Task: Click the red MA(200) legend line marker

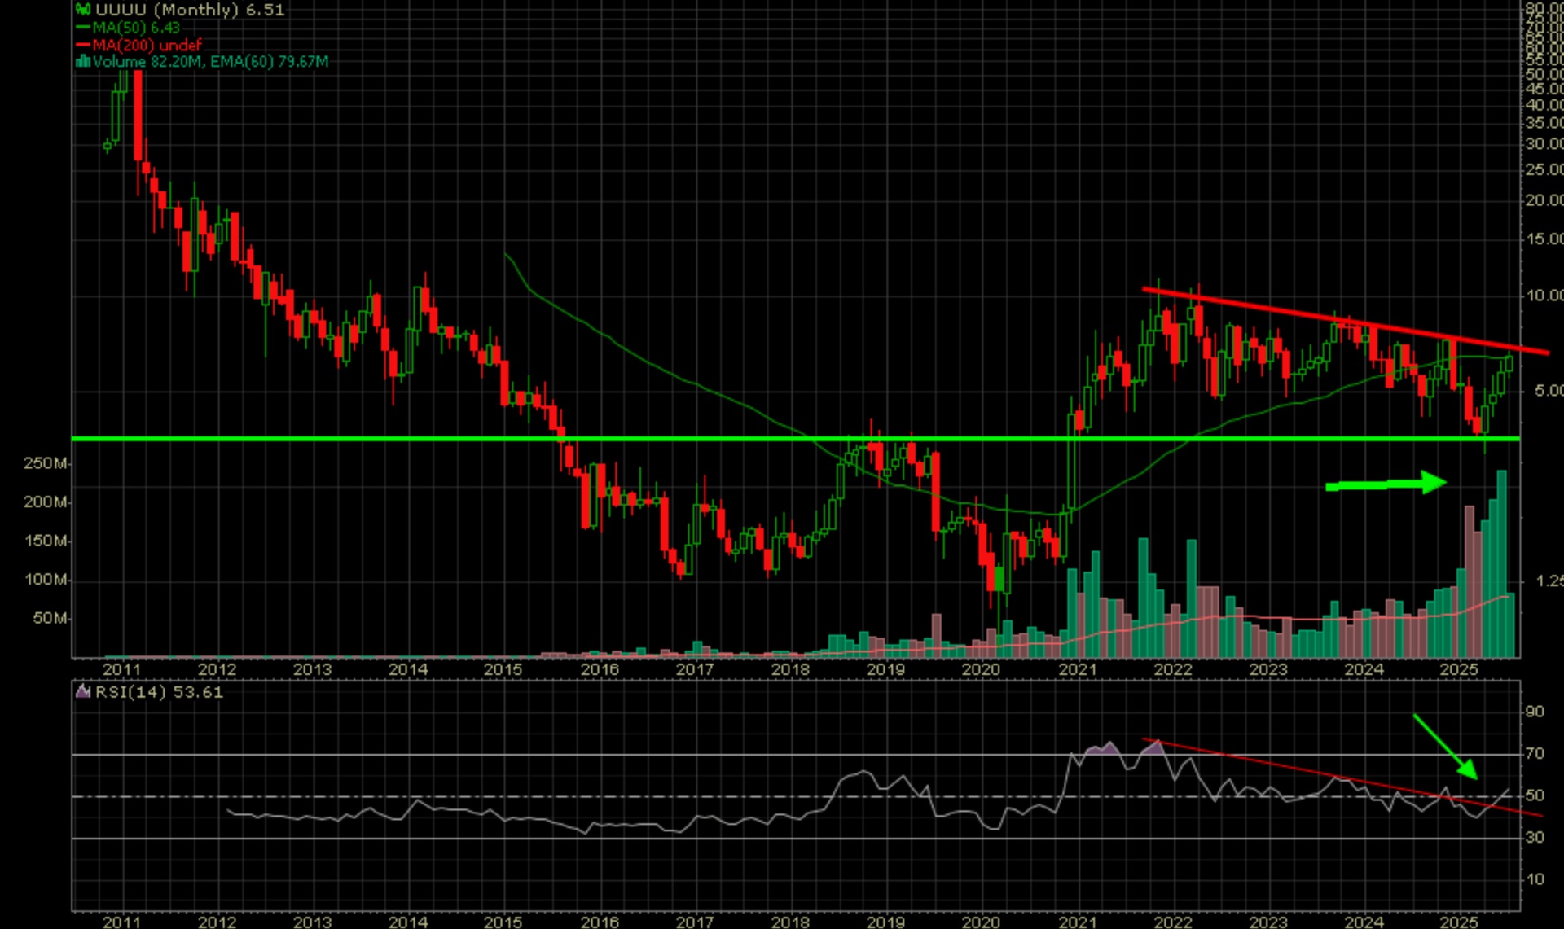Action: [82, 45]
